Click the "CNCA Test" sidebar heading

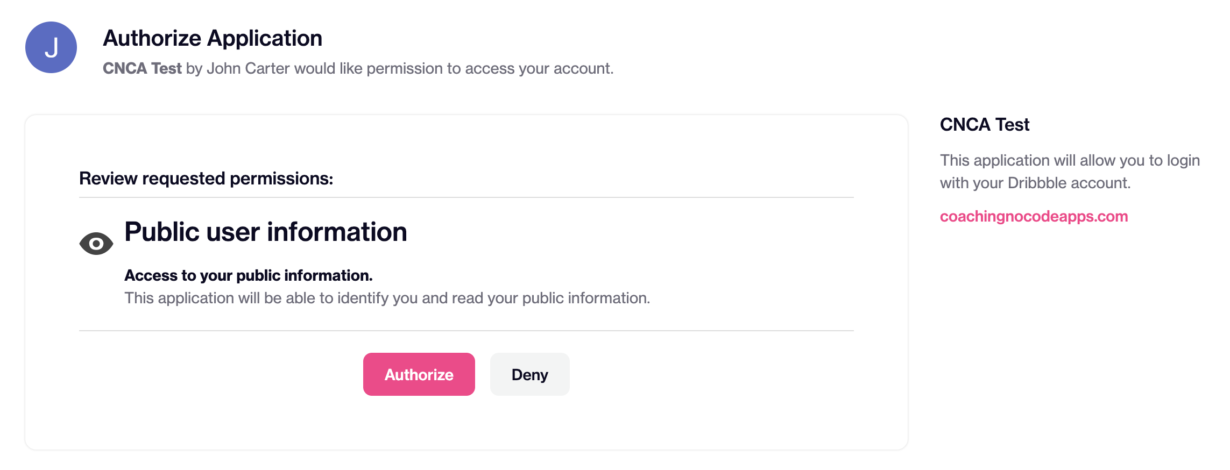(x=984, y=125)
